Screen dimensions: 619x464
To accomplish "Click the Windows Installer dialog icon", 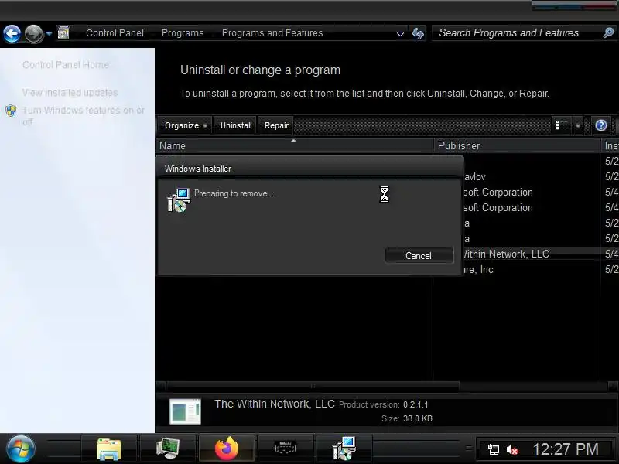I will [179, 200].
